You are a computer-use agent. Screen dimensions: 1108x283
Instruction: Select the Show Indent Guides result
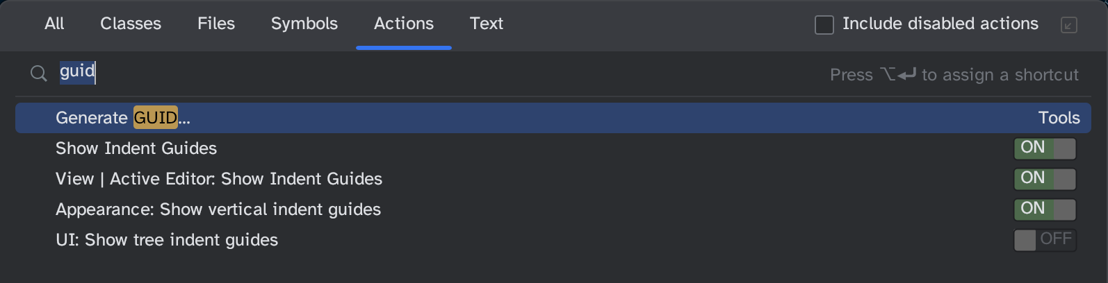click(x=136, y=148)
